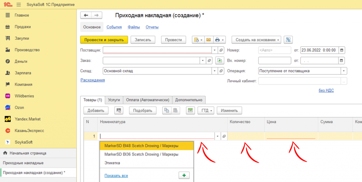
Task: Click the email envelope icon
Action: 209,40
